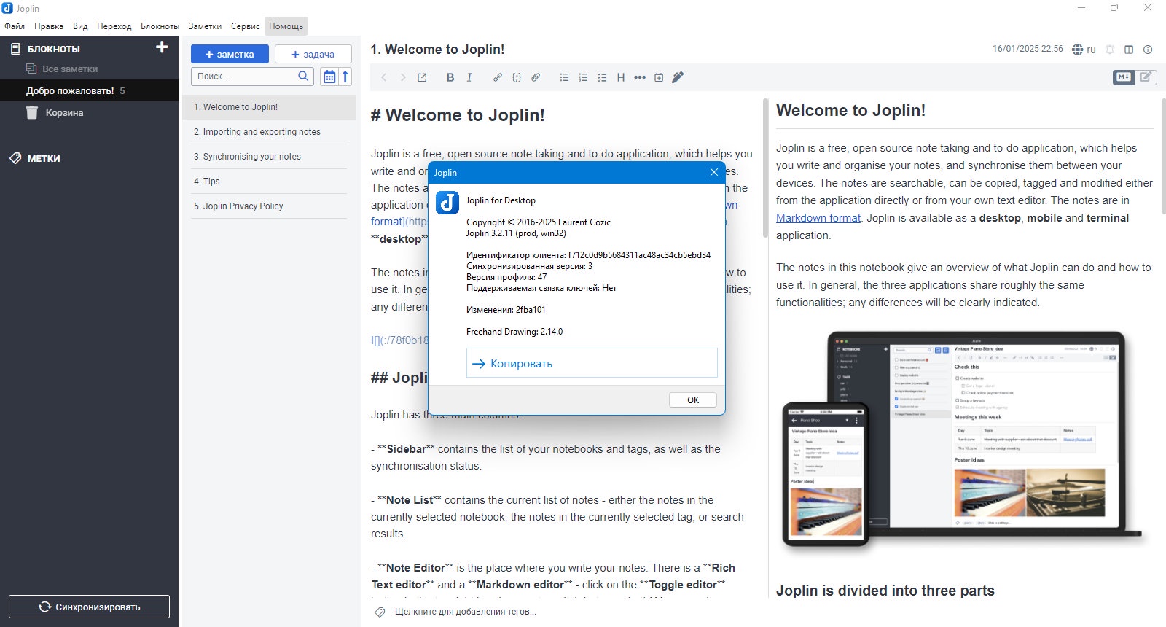Click the italic formatting icon
Viewport: 1166px width, 627px height.
(469, 77)
